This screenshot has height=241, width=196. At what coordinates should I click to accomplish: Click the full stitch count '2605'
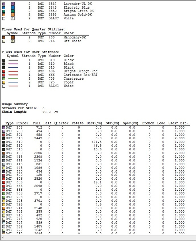click(38, 153)
